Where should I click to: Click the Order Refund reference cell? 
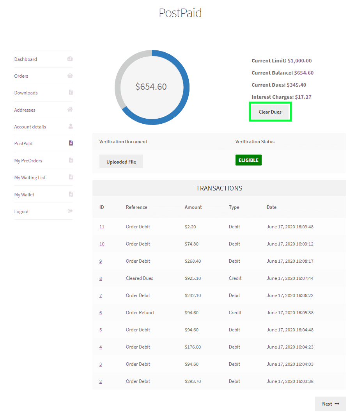tap(140, 313)
